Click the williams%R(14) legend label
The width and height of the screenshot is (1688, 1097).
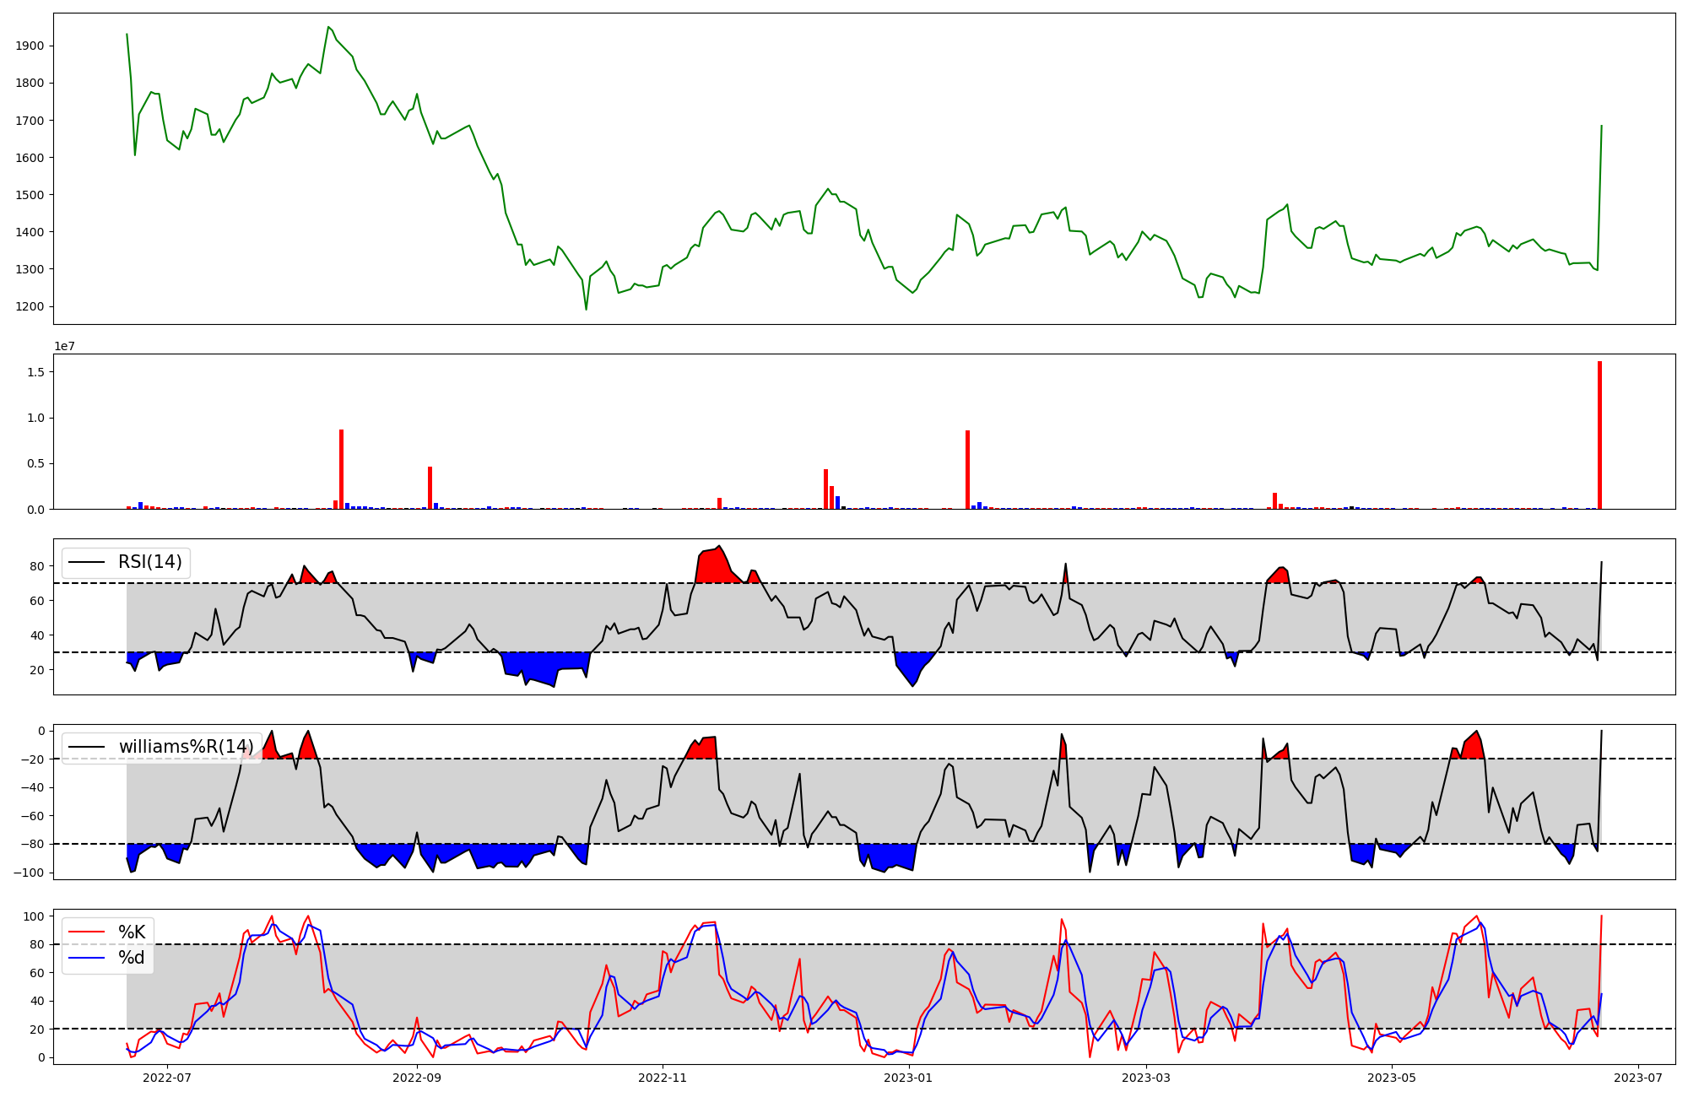click(186, 747)
